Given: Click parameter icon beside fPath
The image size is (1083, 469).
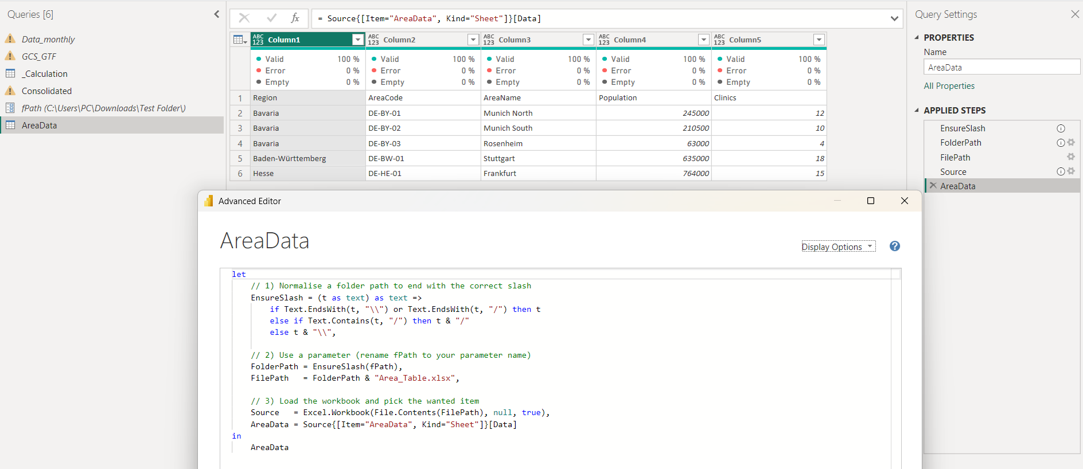Looking at the screenshot, I should point(10,108).
